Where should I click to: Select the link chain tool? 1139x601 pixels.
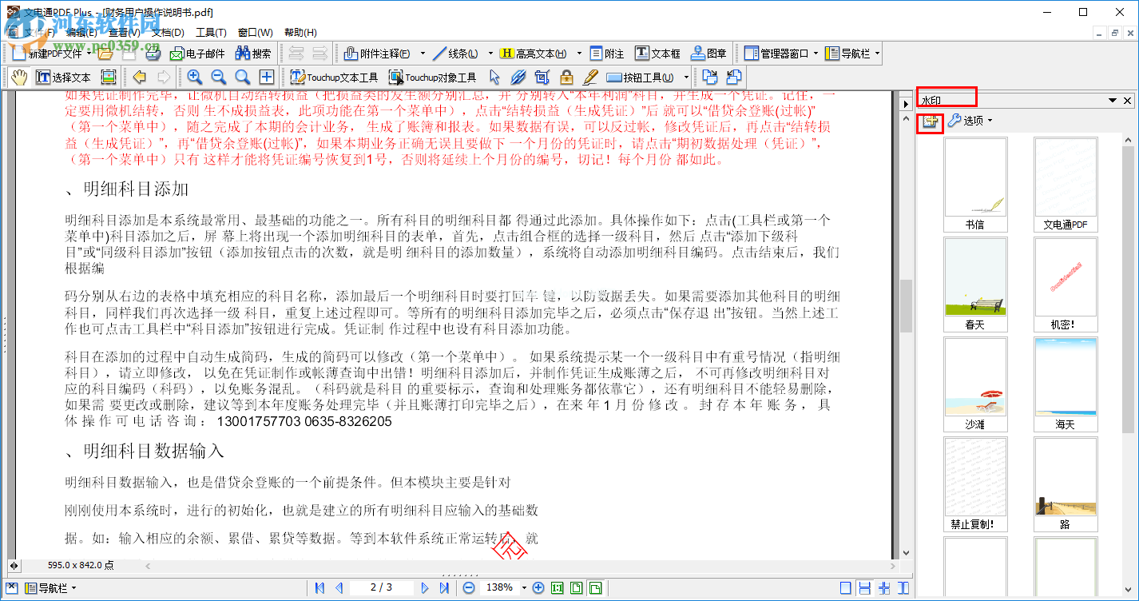pyautogui.click(x=518, y=78)
